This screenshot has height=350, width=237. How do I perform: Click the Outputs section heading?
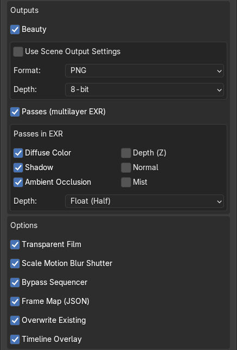tap(24, 10)
